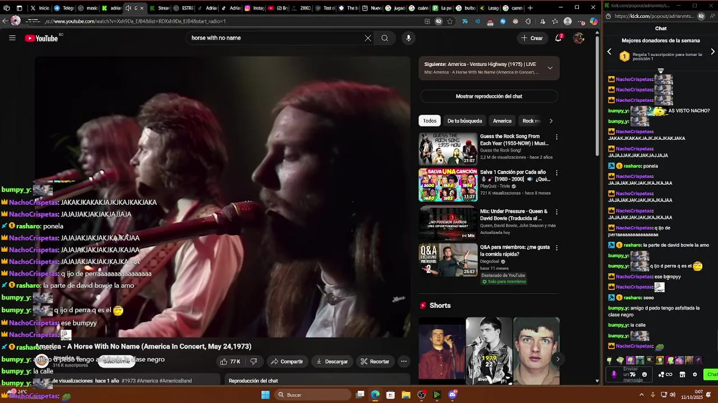Switch to the Instagram browser tab
Screen dimensions: 718x403
(x=255, y=8)
